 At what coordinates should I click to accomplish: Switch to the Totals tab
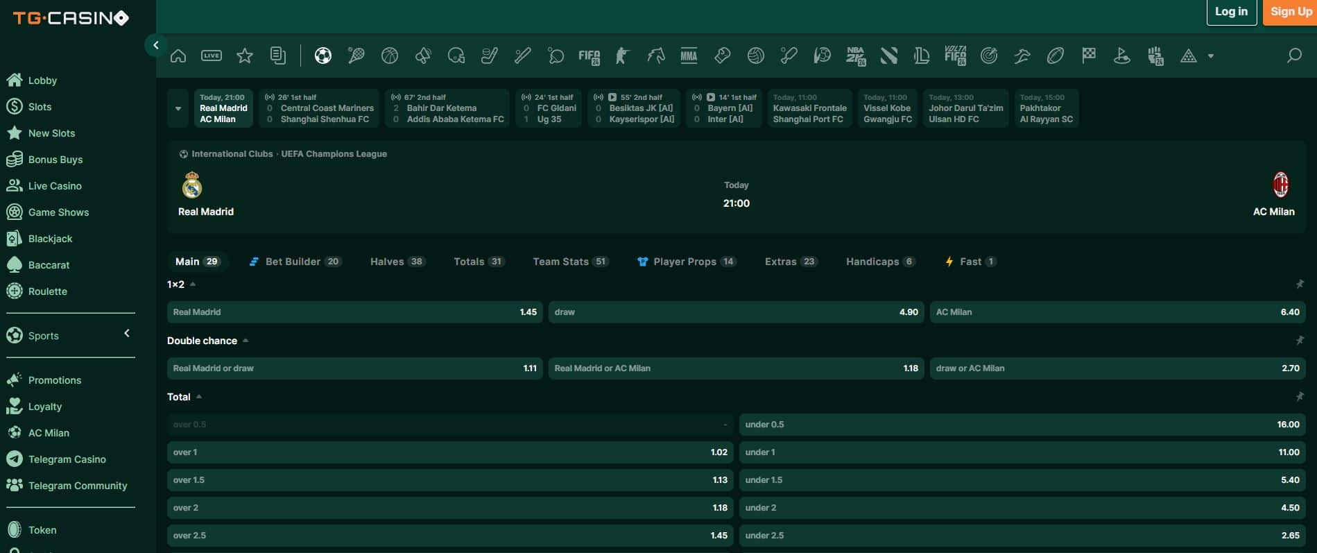point(479,262)
